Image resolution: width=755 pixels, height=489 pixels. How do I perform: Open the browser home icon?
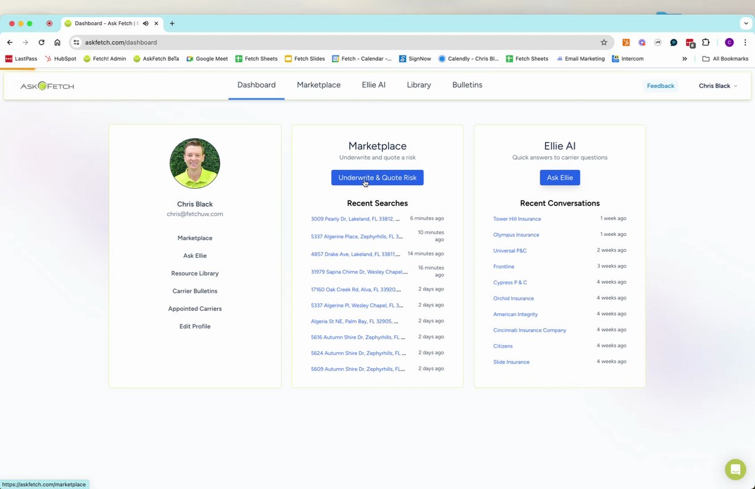coord(57,42)
